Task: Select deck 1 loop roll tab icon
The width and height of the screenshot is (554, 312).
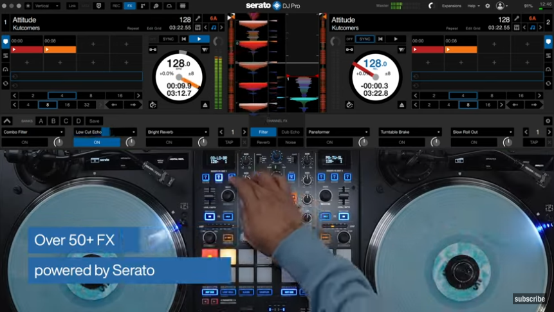Action: tap(5, 84)
